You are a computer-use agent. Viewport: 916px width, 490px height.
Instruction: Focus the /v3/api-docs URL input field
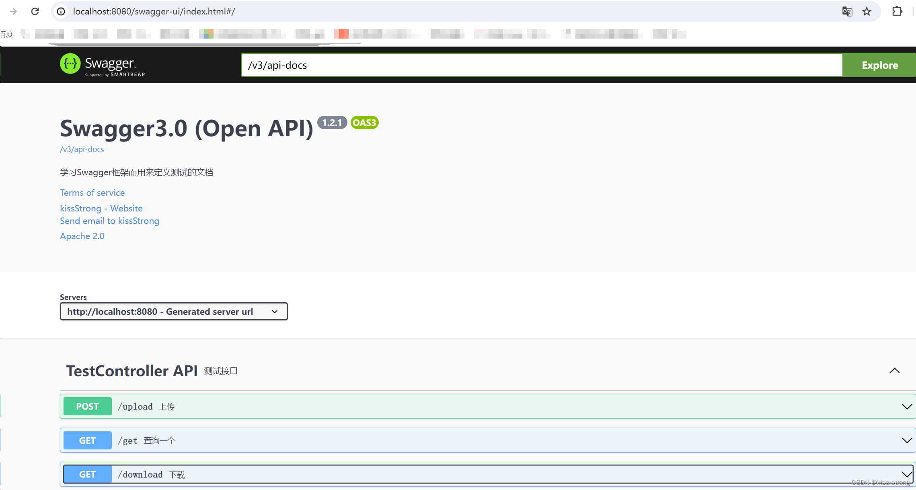point(541,65)
